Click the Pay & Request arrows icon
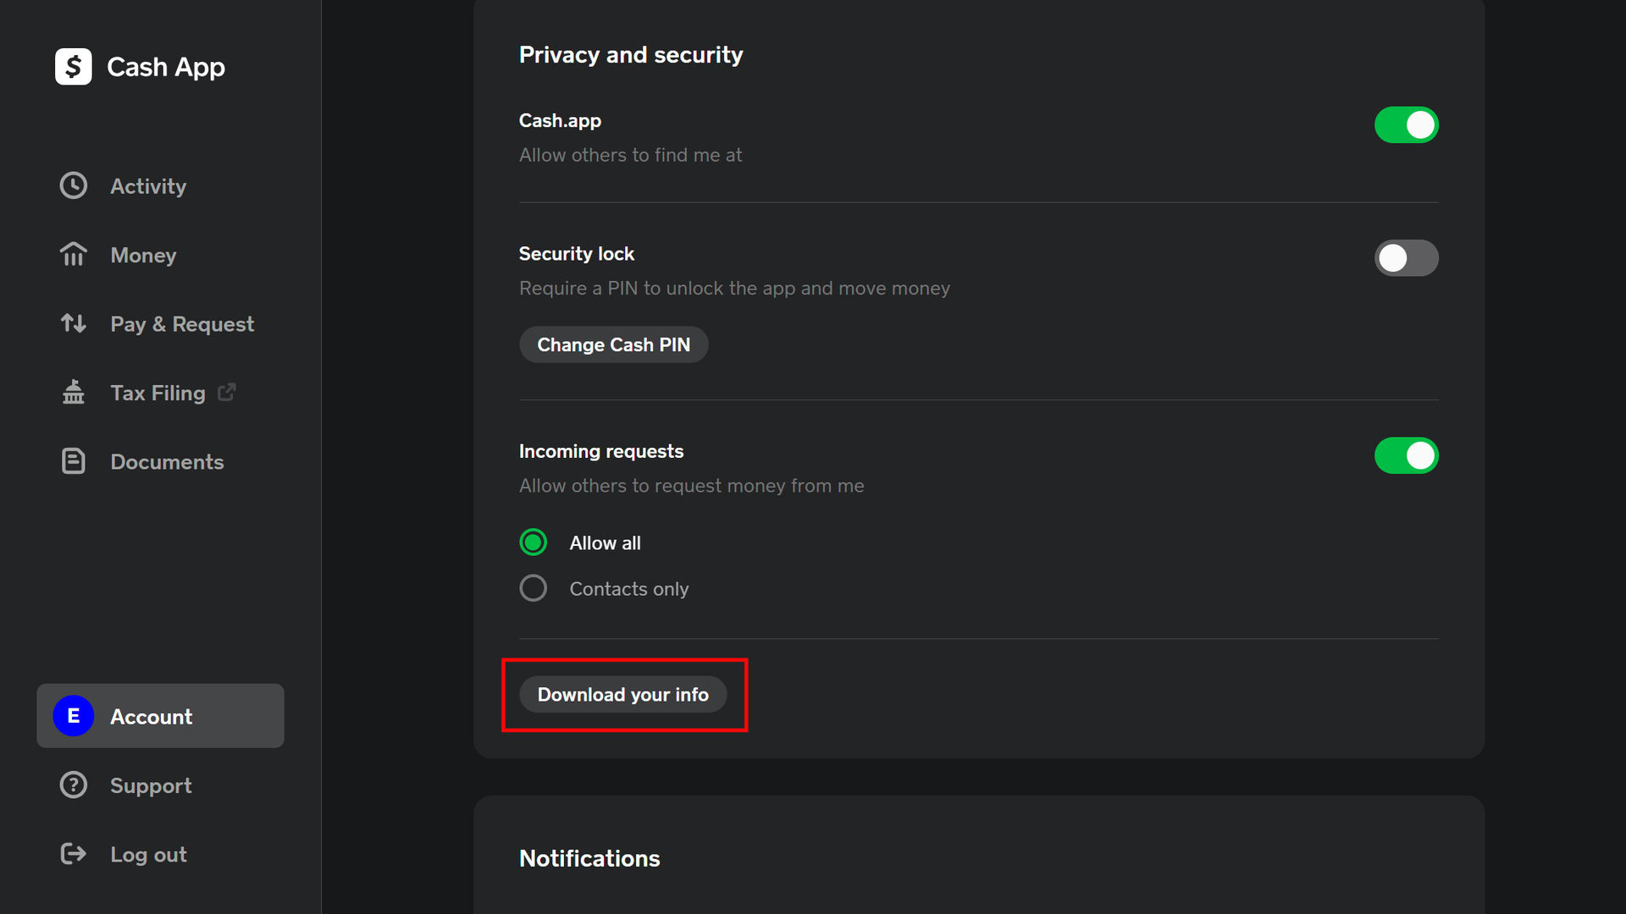 [x=74, y=323]
